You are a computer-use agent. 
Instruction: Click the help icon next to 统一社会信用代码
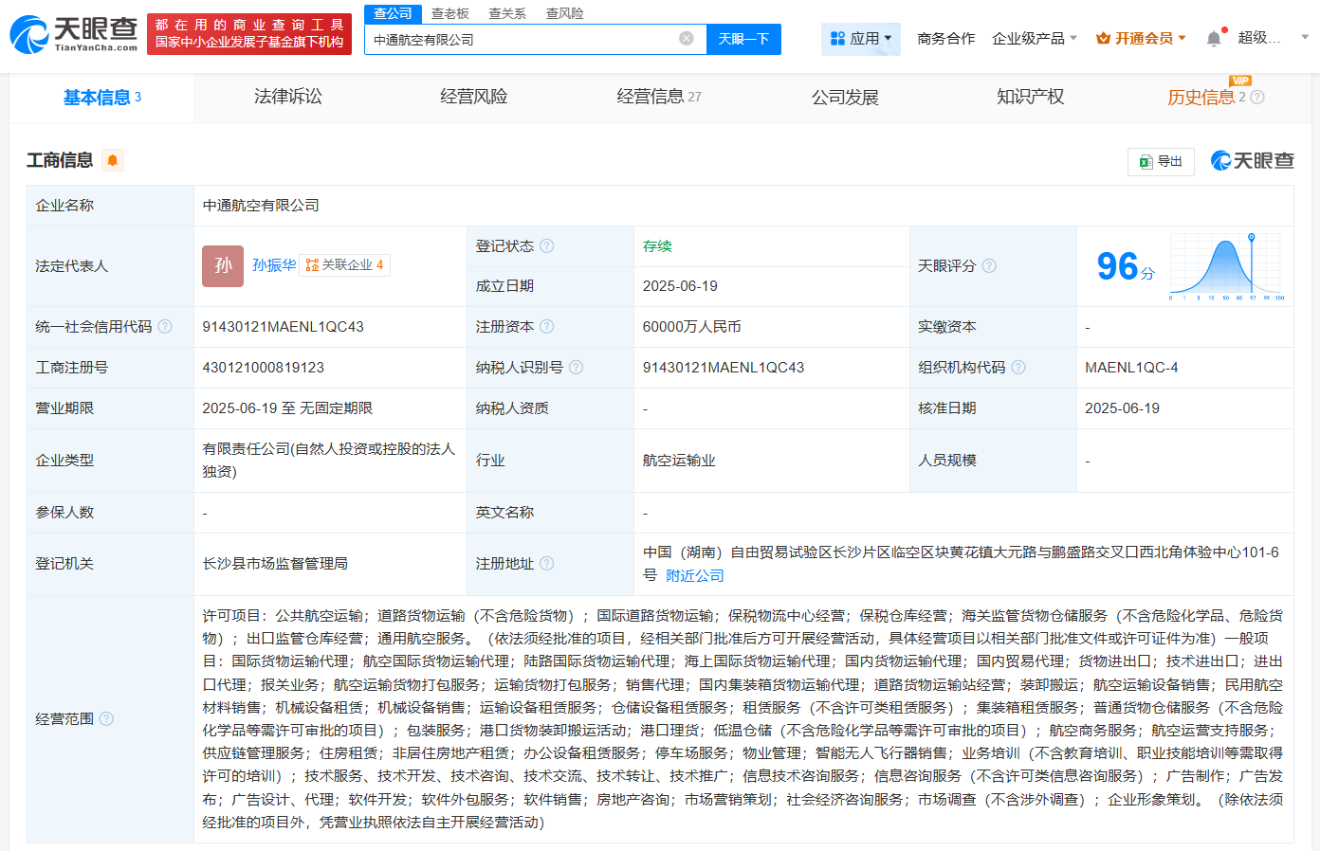[165, 327]
